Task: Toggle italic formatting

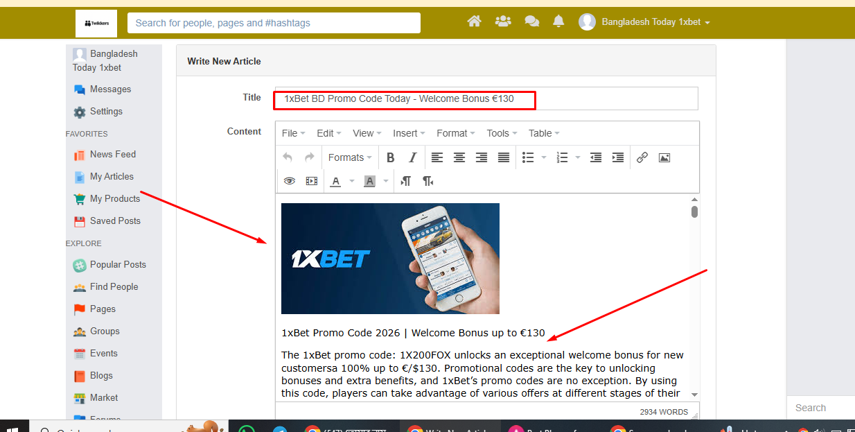Action: coord(412,157)
